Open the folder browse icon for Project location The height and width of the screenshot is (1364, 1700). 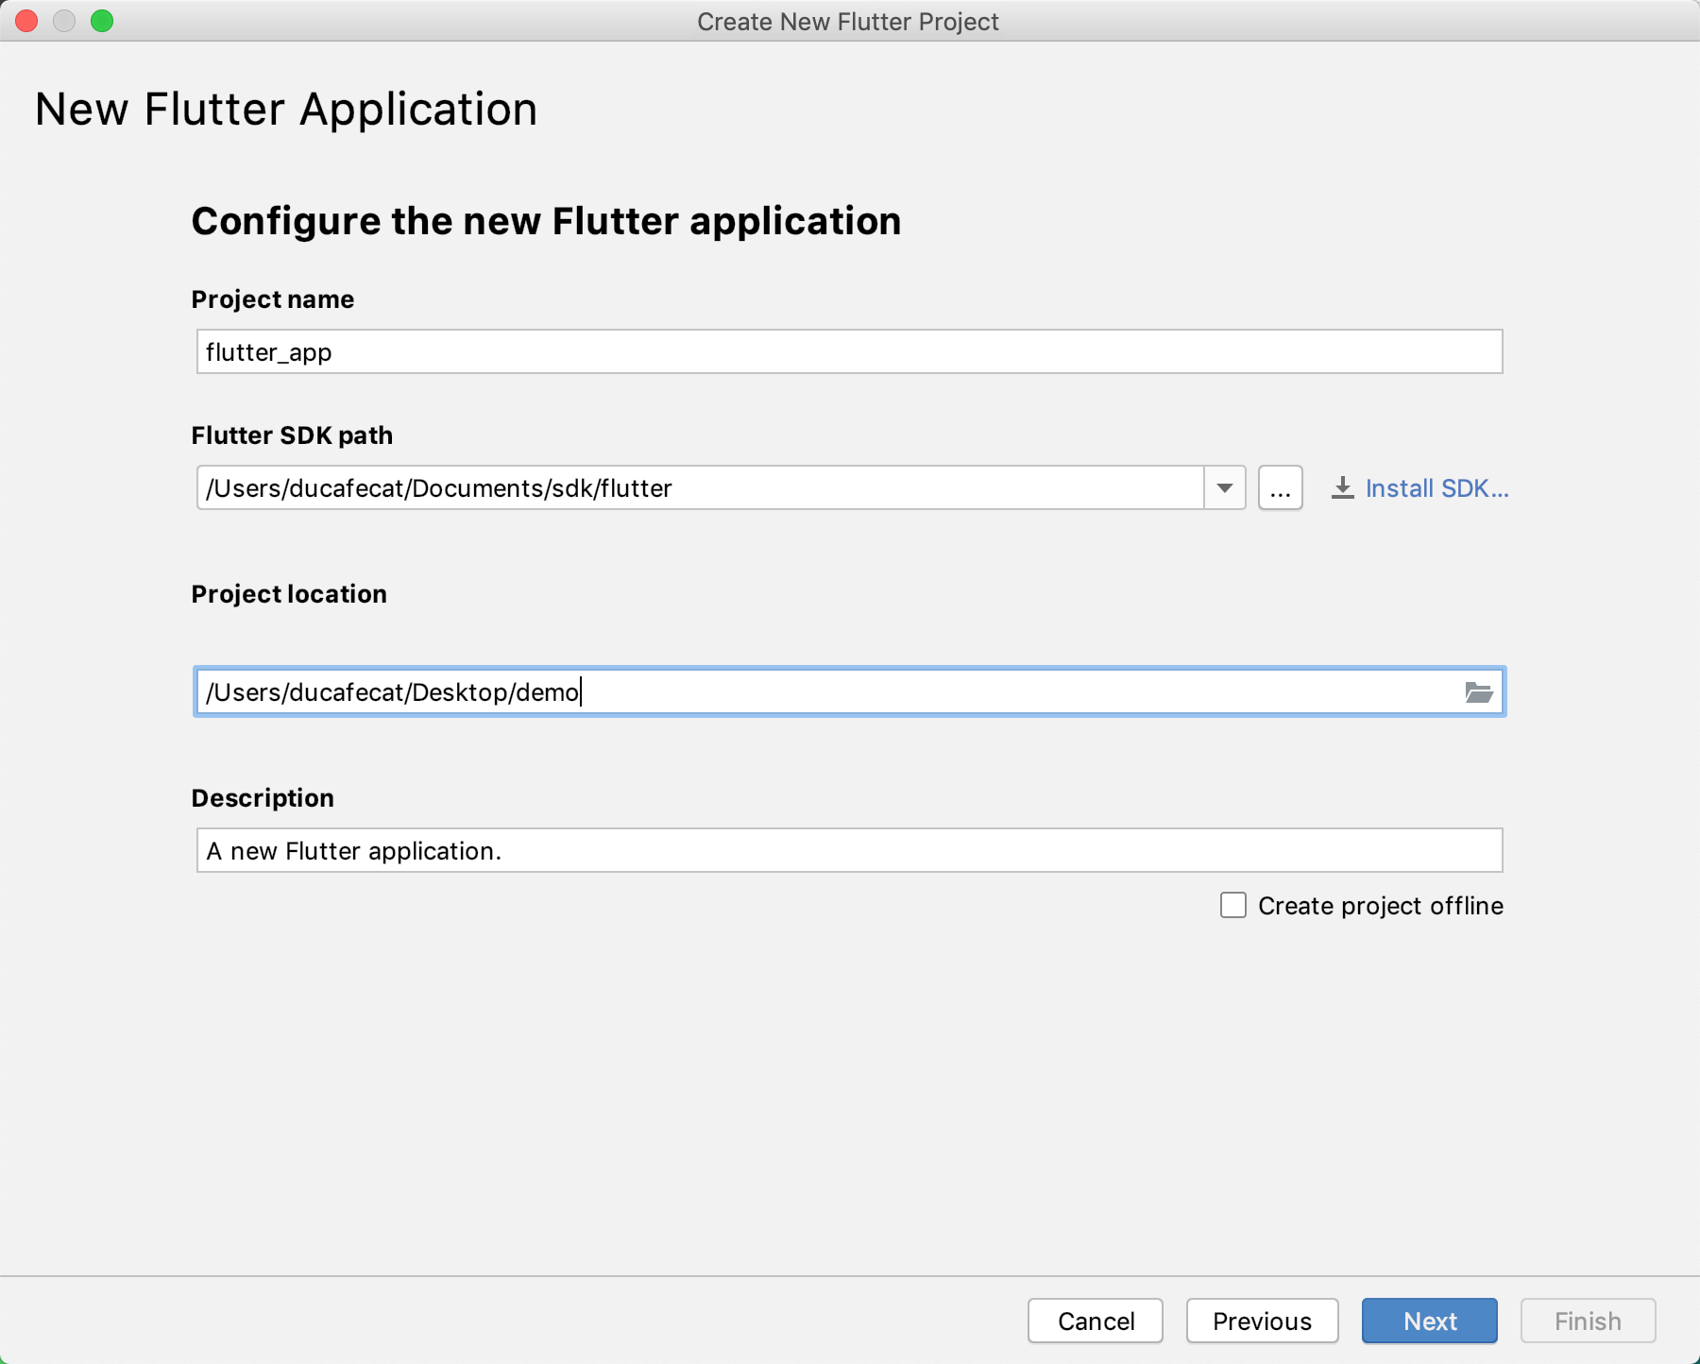(x=1478, y=692)
